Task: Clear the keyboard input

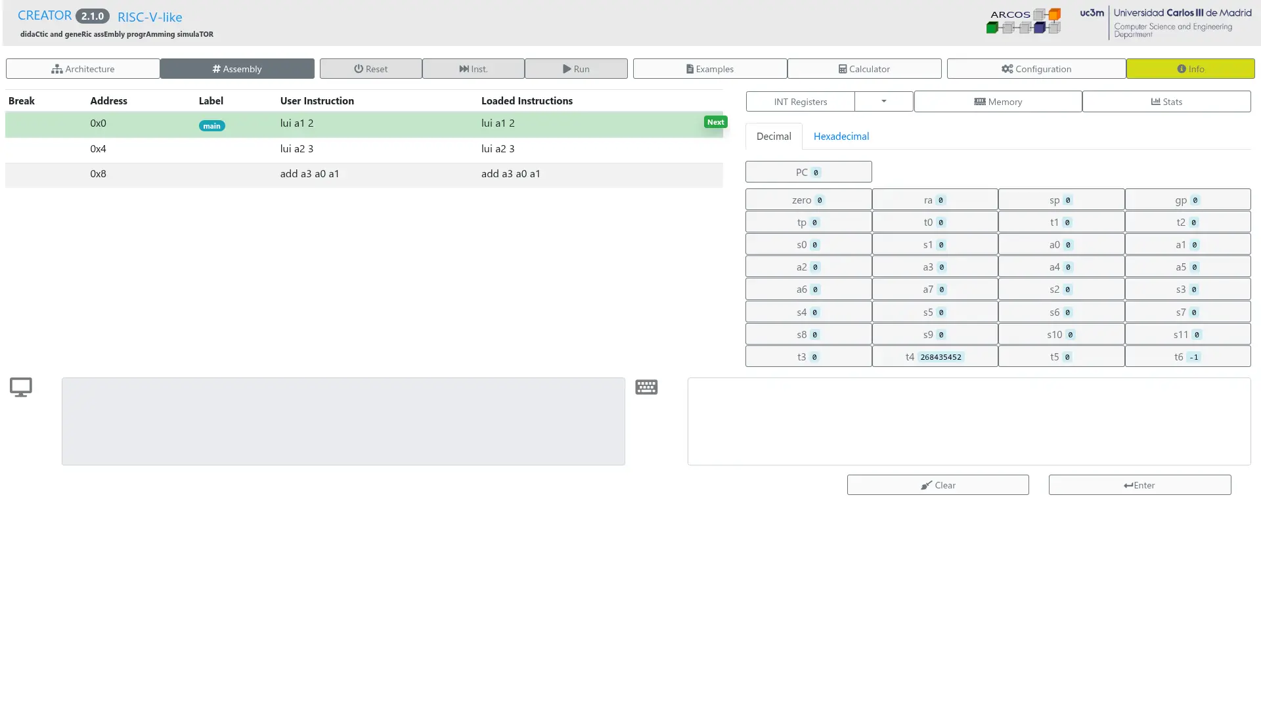Action: tap(938, 485)
